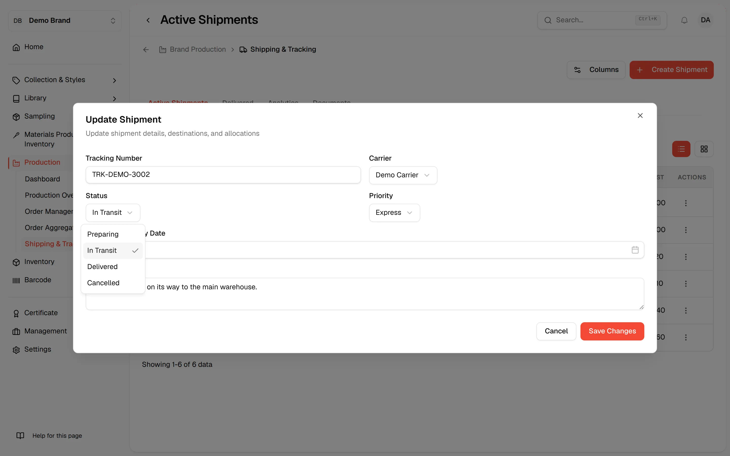Click the Sampling box icon
Viewport: 730px width, 456px height.
coord(16,117)
